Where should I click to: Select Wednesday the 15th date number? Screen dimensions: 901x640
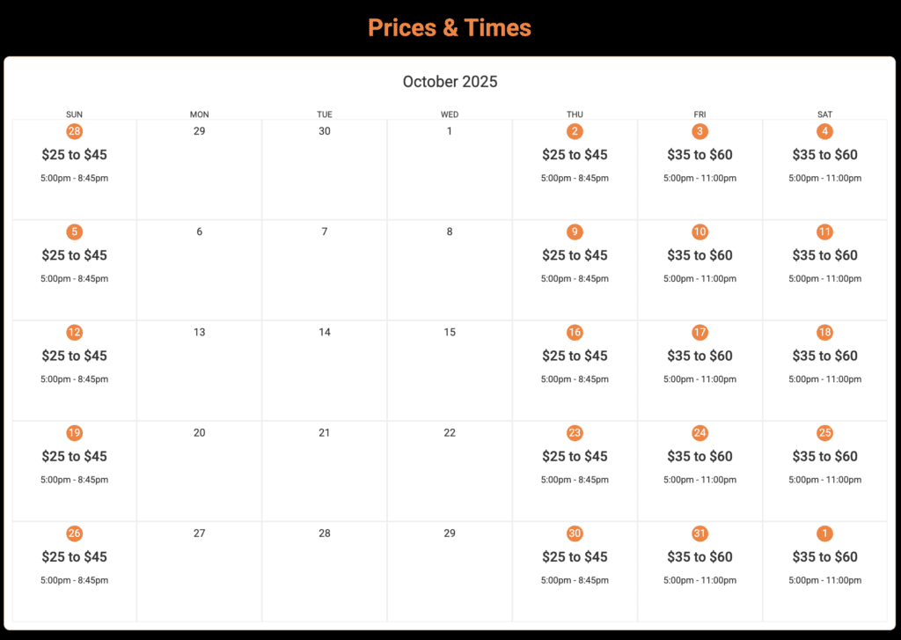point(450,332)
